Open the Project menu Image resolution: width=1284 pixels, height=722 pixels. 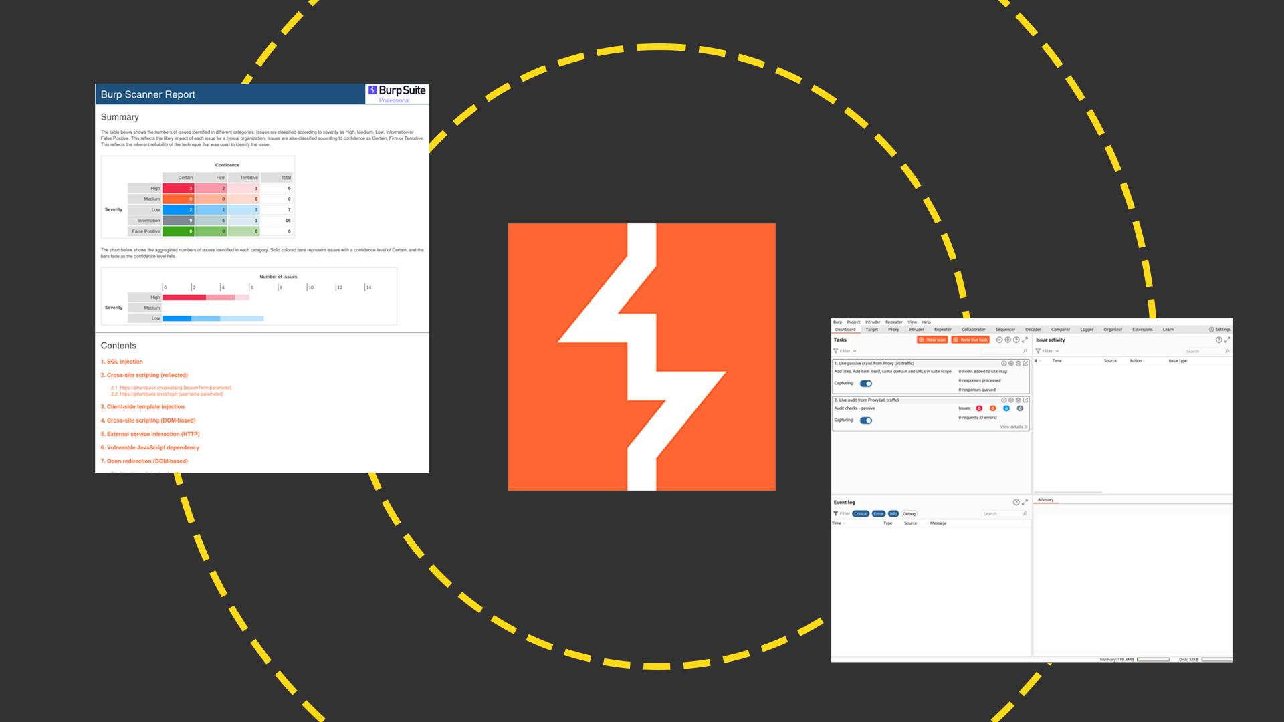click(853, 322)
